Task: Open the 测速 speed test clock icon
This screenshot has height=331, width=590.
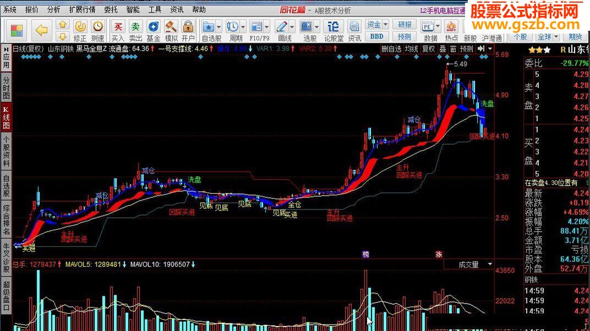Action: [x=98, y=27]
